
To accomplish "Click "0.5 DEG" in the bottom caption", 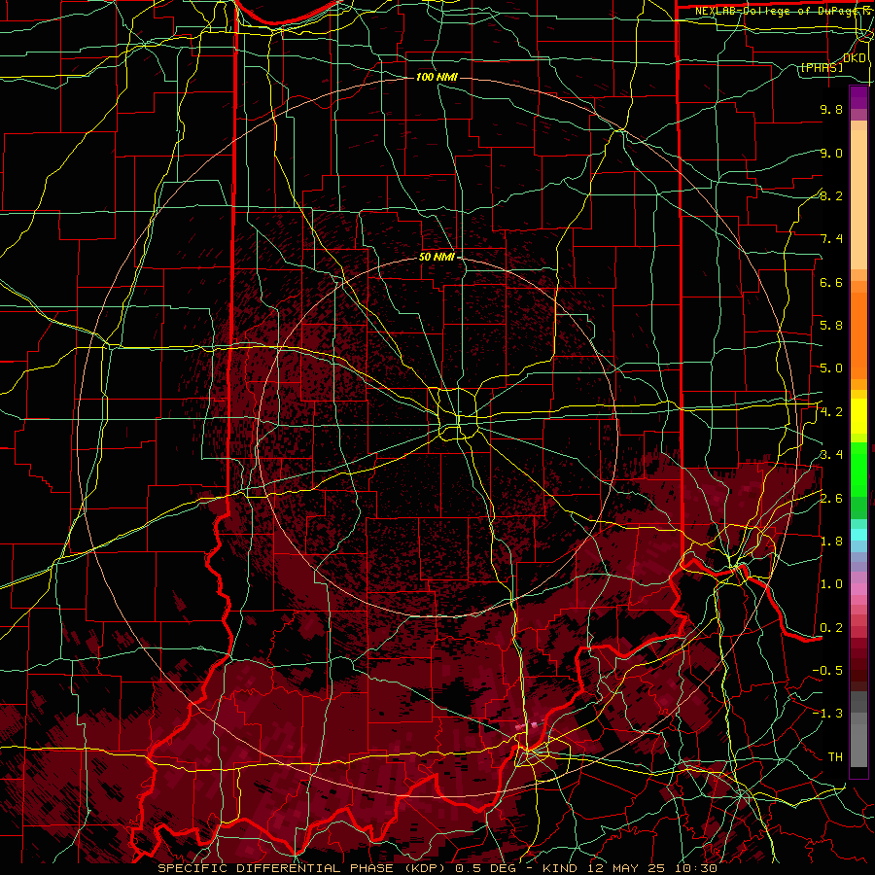I will pyautogui.click(x=484, y=868).
